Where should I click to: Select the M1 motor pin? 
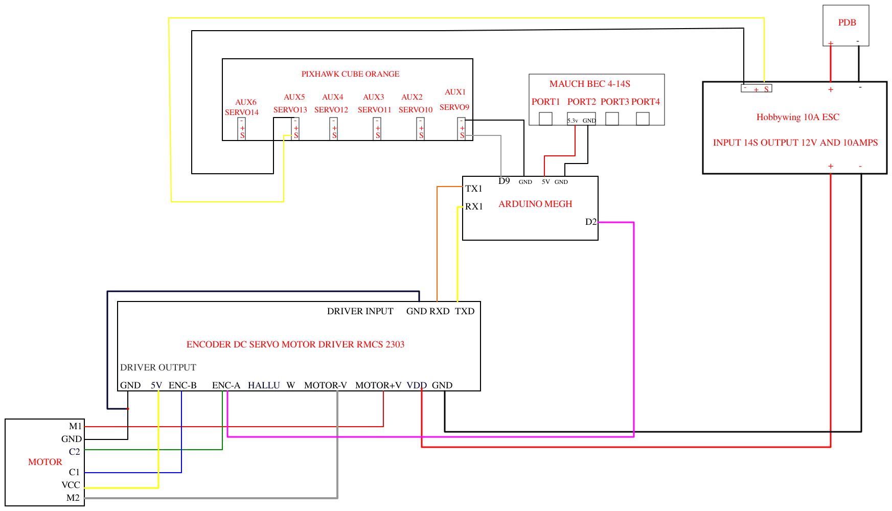point(75,426)
